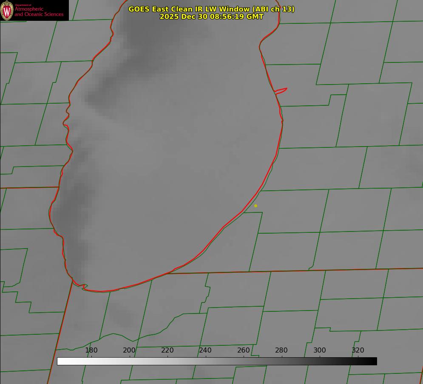This screenshot has width=423, height=384.
Task: Click the 280 label on the colorbar
Action: pyautogui.click(x=281, y=350)
